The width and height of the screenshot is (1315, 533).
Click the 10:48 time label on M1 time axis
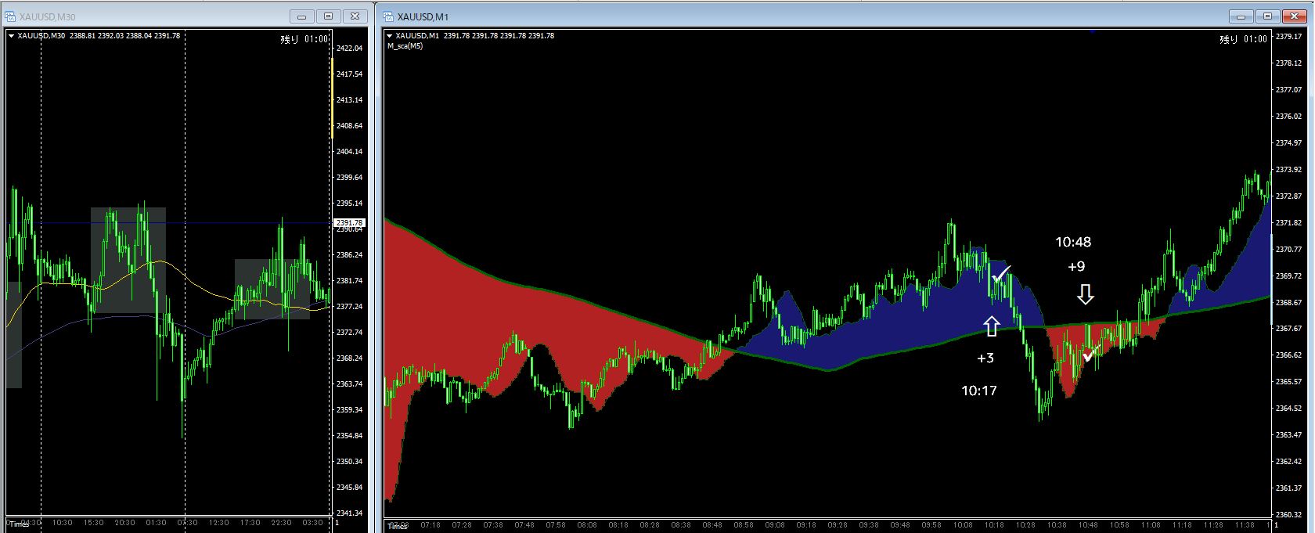(1088, 525)
